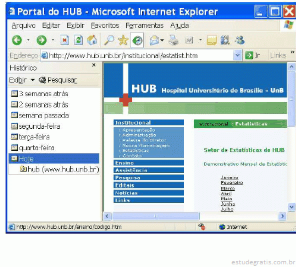Click the Links toolbar label
The image size is (296, 267).
(x=278, y=55)
